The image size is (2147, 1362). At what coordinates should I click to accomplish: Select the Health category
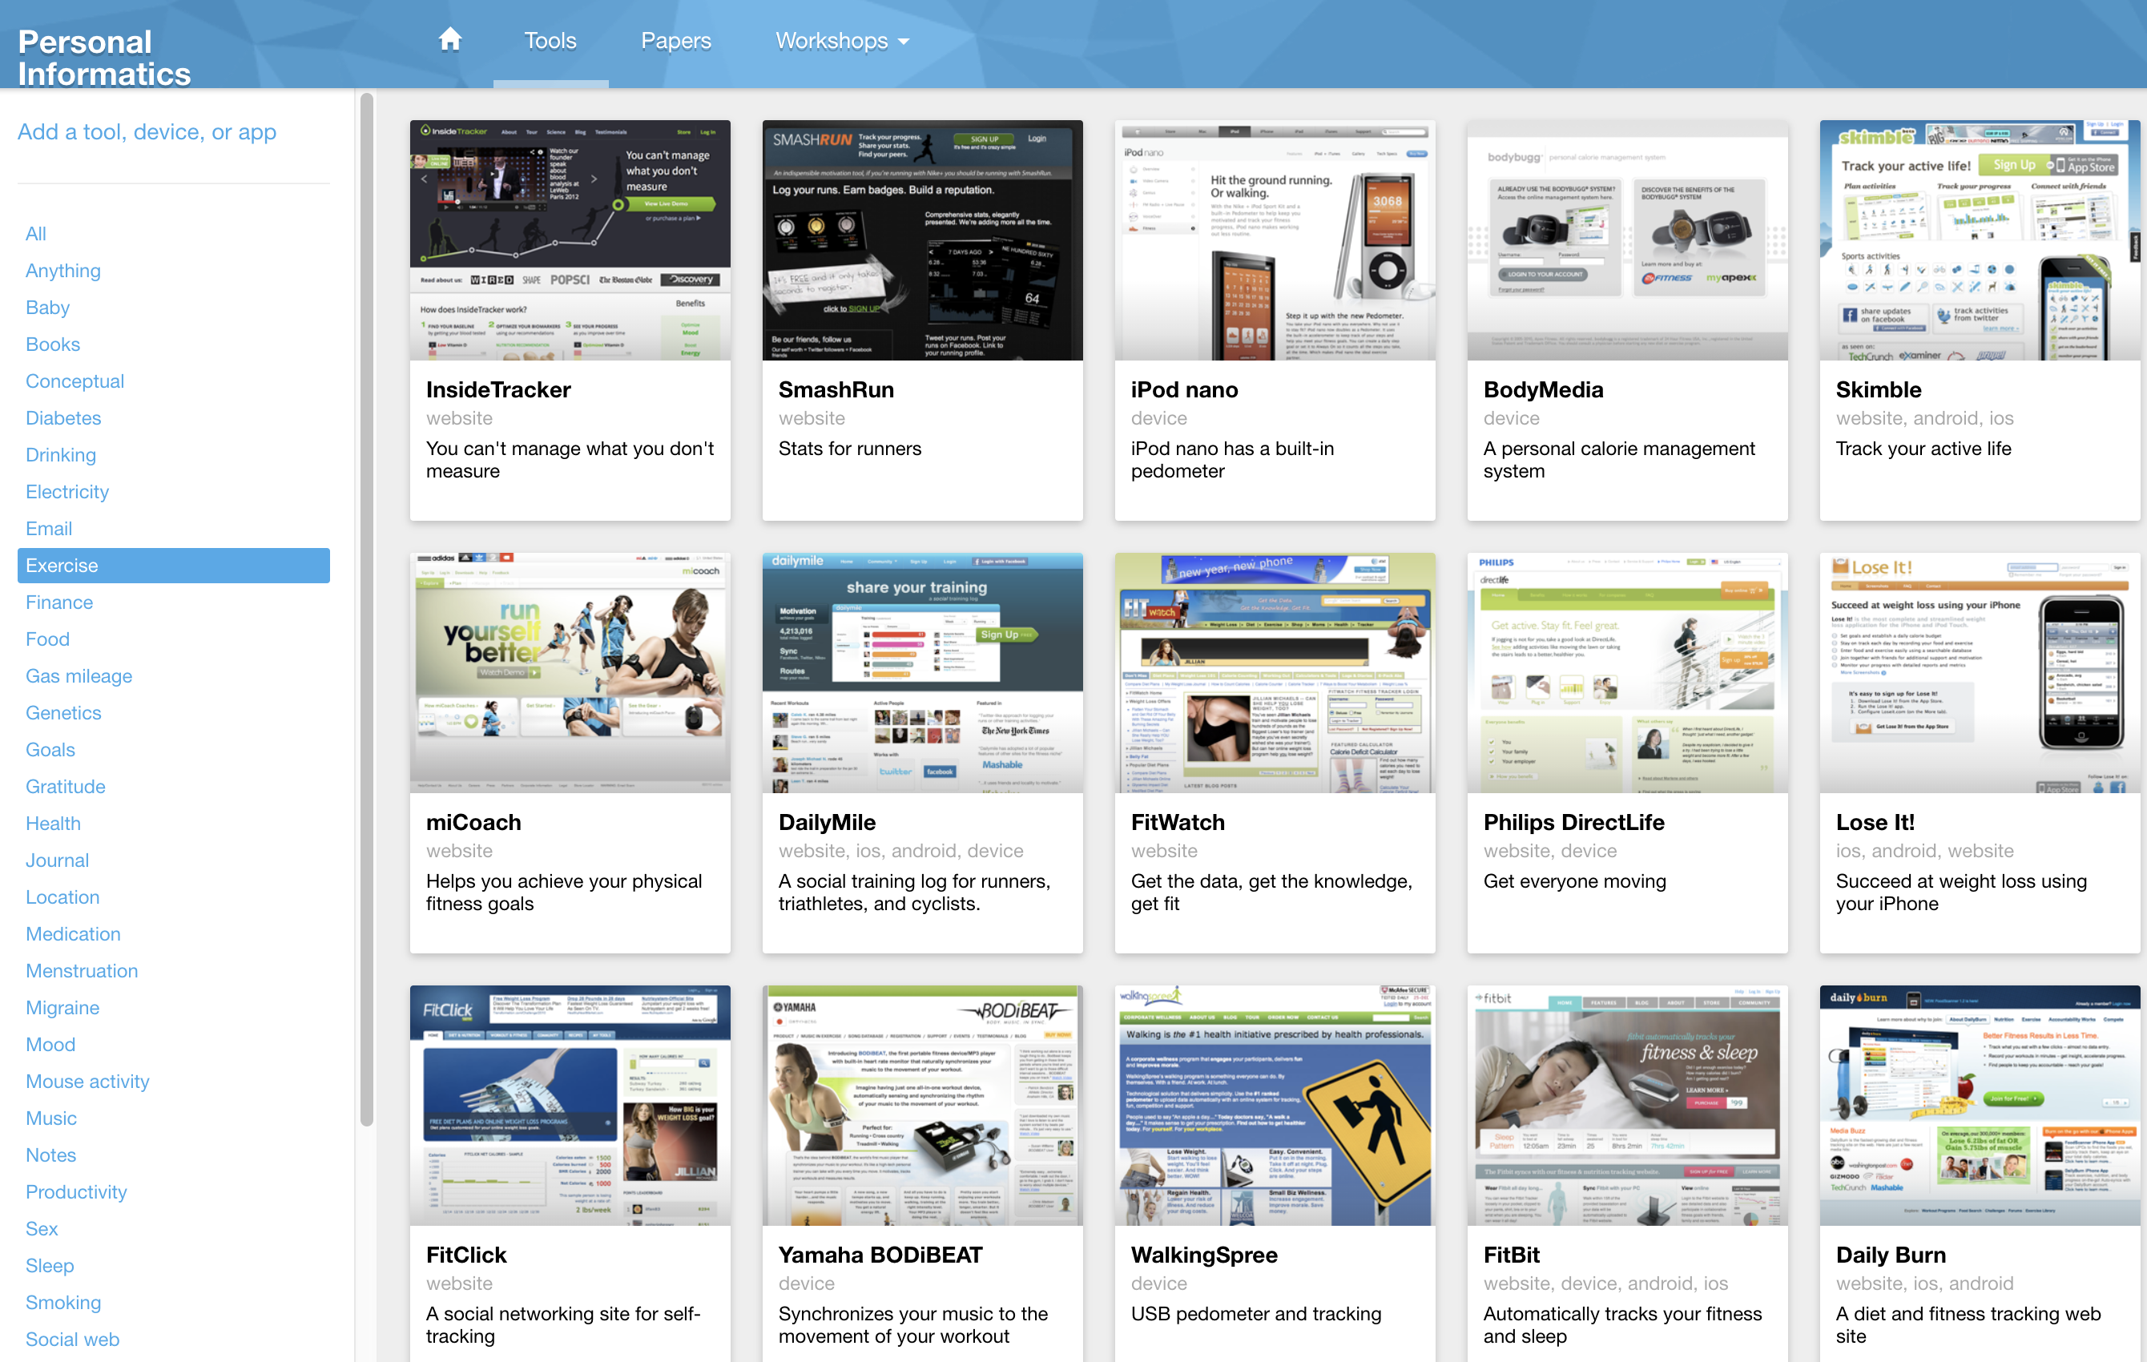tap(53, 824)
